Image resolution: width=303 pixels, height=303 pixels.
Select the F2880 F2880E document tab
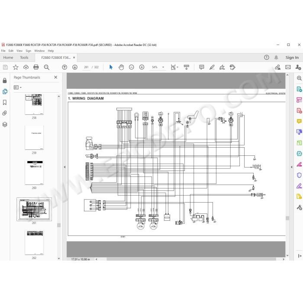(56, 58)
